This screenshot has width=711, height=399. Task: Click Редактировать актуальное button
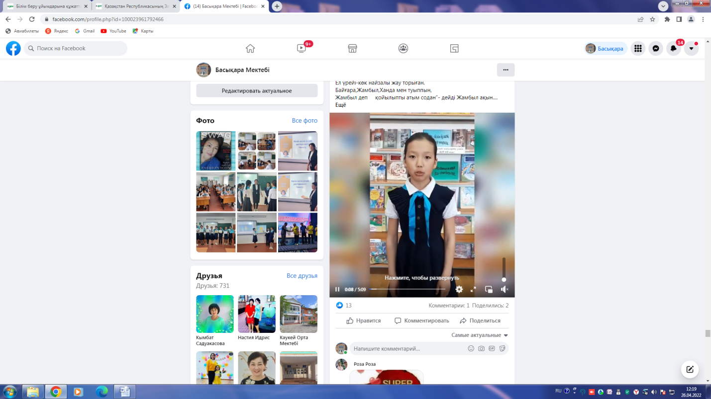coord(257,91)
